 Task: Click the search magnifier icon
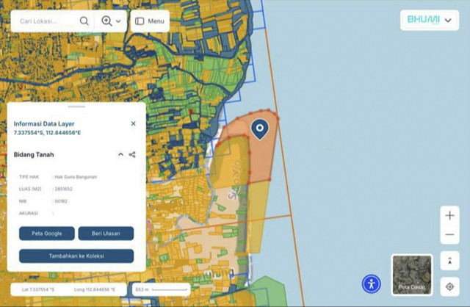coord(84,21)
